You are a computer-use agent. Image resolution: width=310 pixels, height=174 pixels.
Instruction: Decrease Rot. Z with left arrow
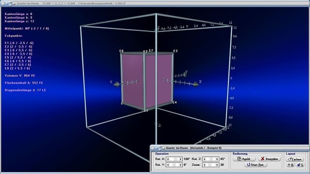point(204,159)
